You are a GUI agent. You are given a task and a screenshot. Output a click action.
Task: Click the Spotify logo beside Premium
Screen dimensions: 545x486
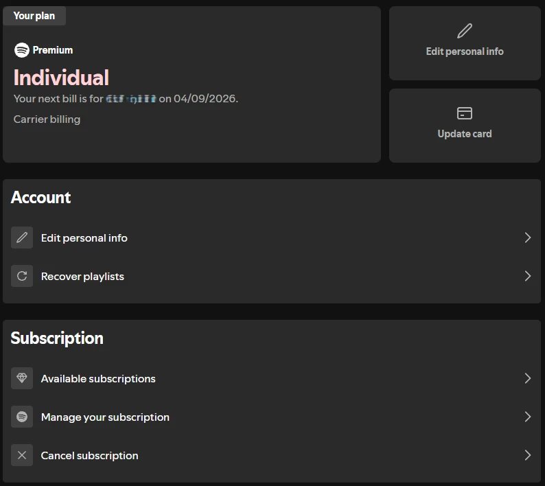pos(21,50)
